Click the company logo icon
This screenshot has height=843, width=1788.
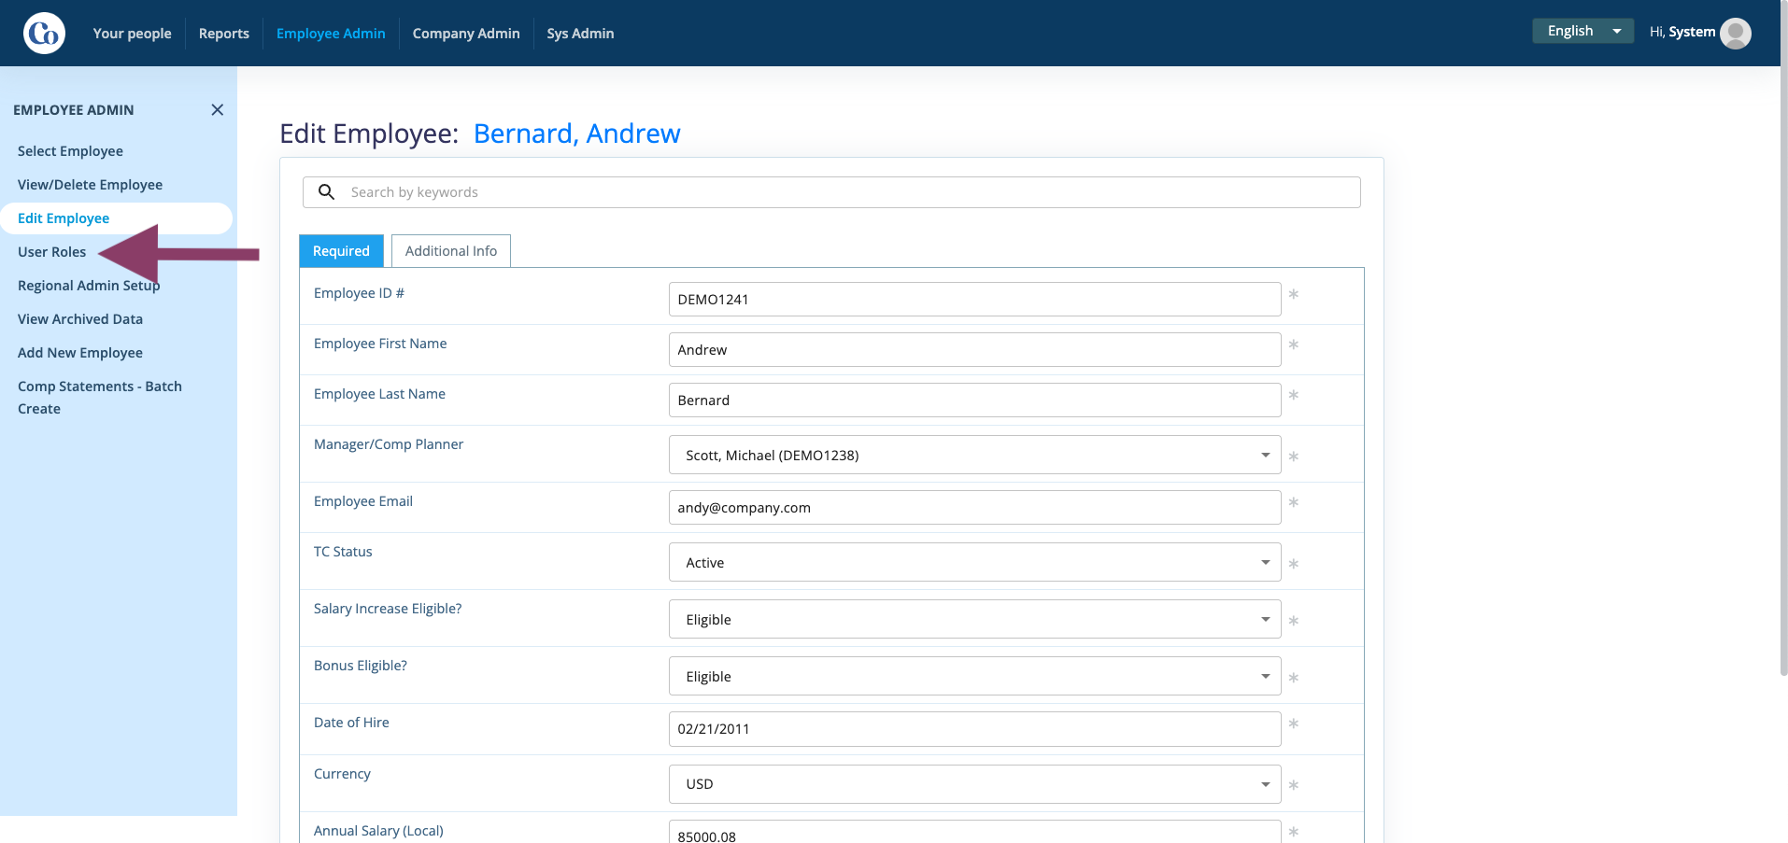click(44, 34)
